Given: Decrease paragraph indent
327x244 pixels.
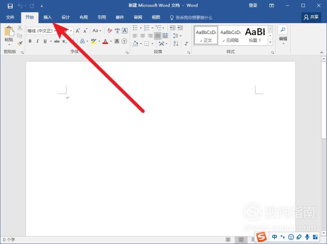Looking at the screenshot, I should tap(172, 27).
